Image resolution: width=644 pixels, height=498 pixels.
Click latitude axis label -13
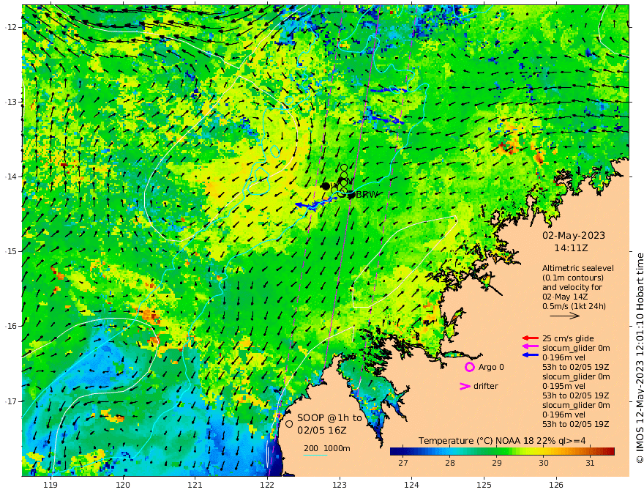(x=11, y=102)
